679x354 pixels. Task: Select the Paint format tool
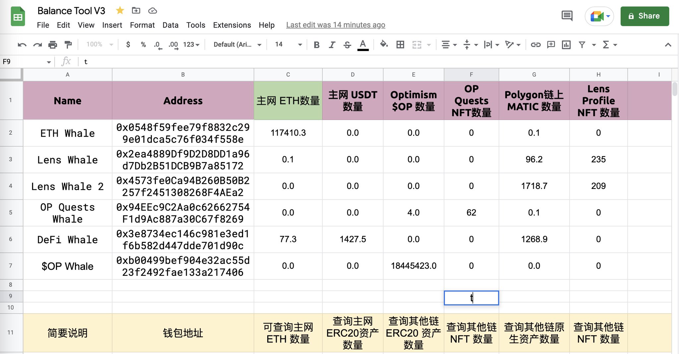[68, 45]
